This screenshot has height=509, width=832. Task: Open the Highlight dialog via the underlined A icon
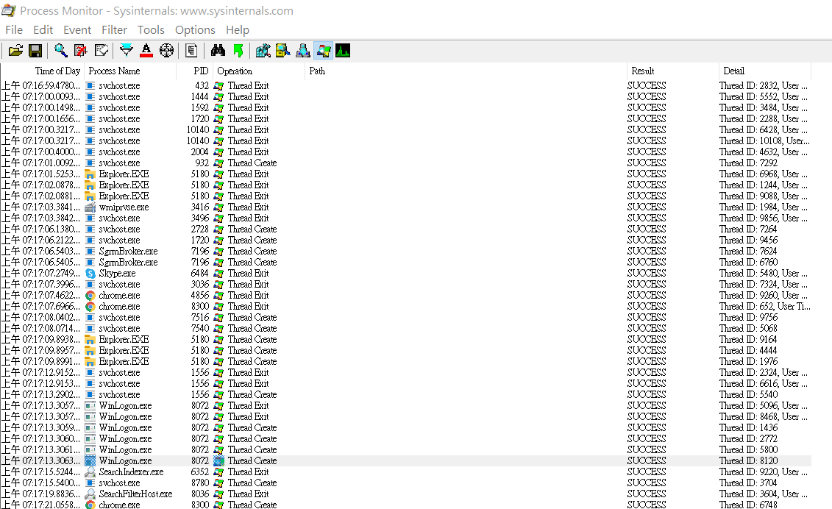146,50
